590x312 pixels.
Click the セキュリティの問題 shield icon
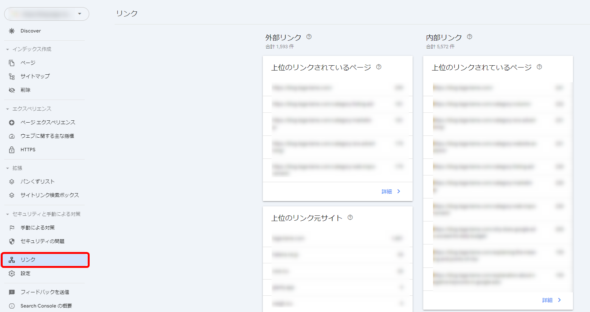[x=12, y=241]
